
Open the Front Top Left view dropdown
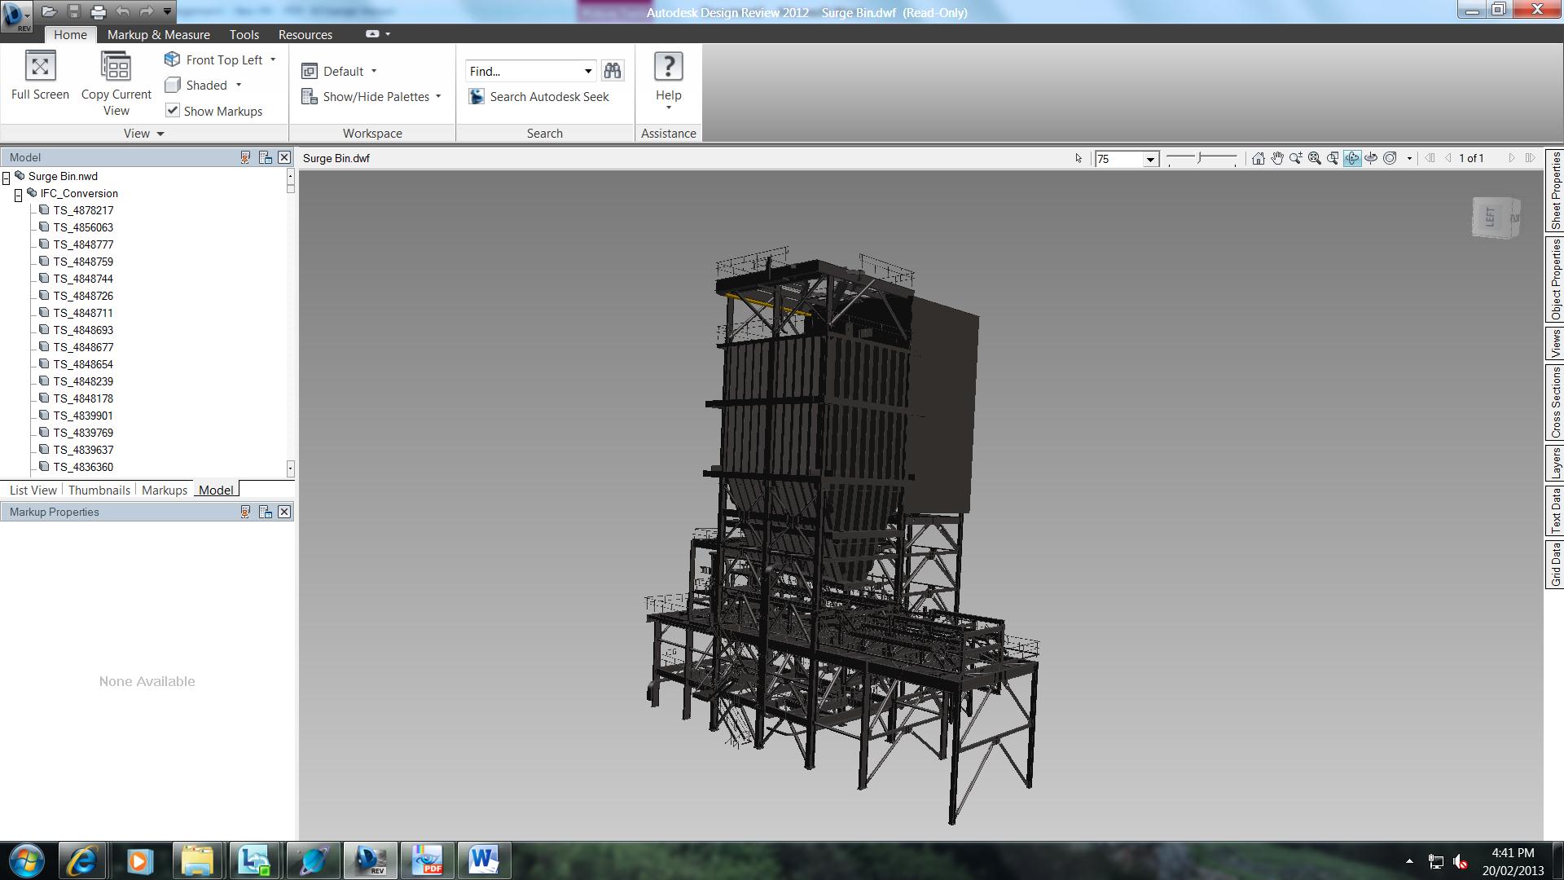point(273,59)
